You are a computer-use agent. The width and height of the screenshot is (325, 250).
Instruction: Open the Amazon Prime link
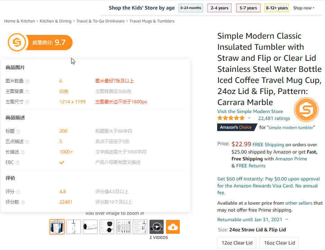tap(291, 159)
